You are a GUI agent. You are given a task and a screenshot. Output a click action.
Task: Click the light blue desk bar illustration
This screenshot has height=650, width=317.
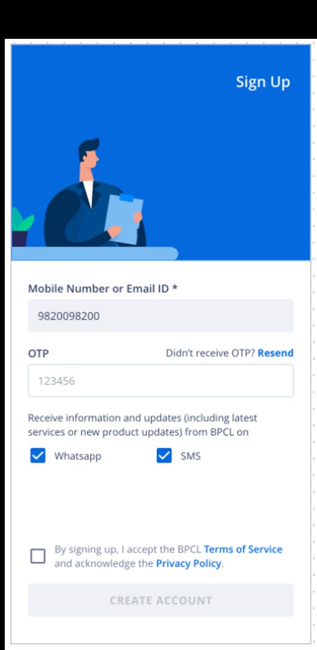(95, 253)
